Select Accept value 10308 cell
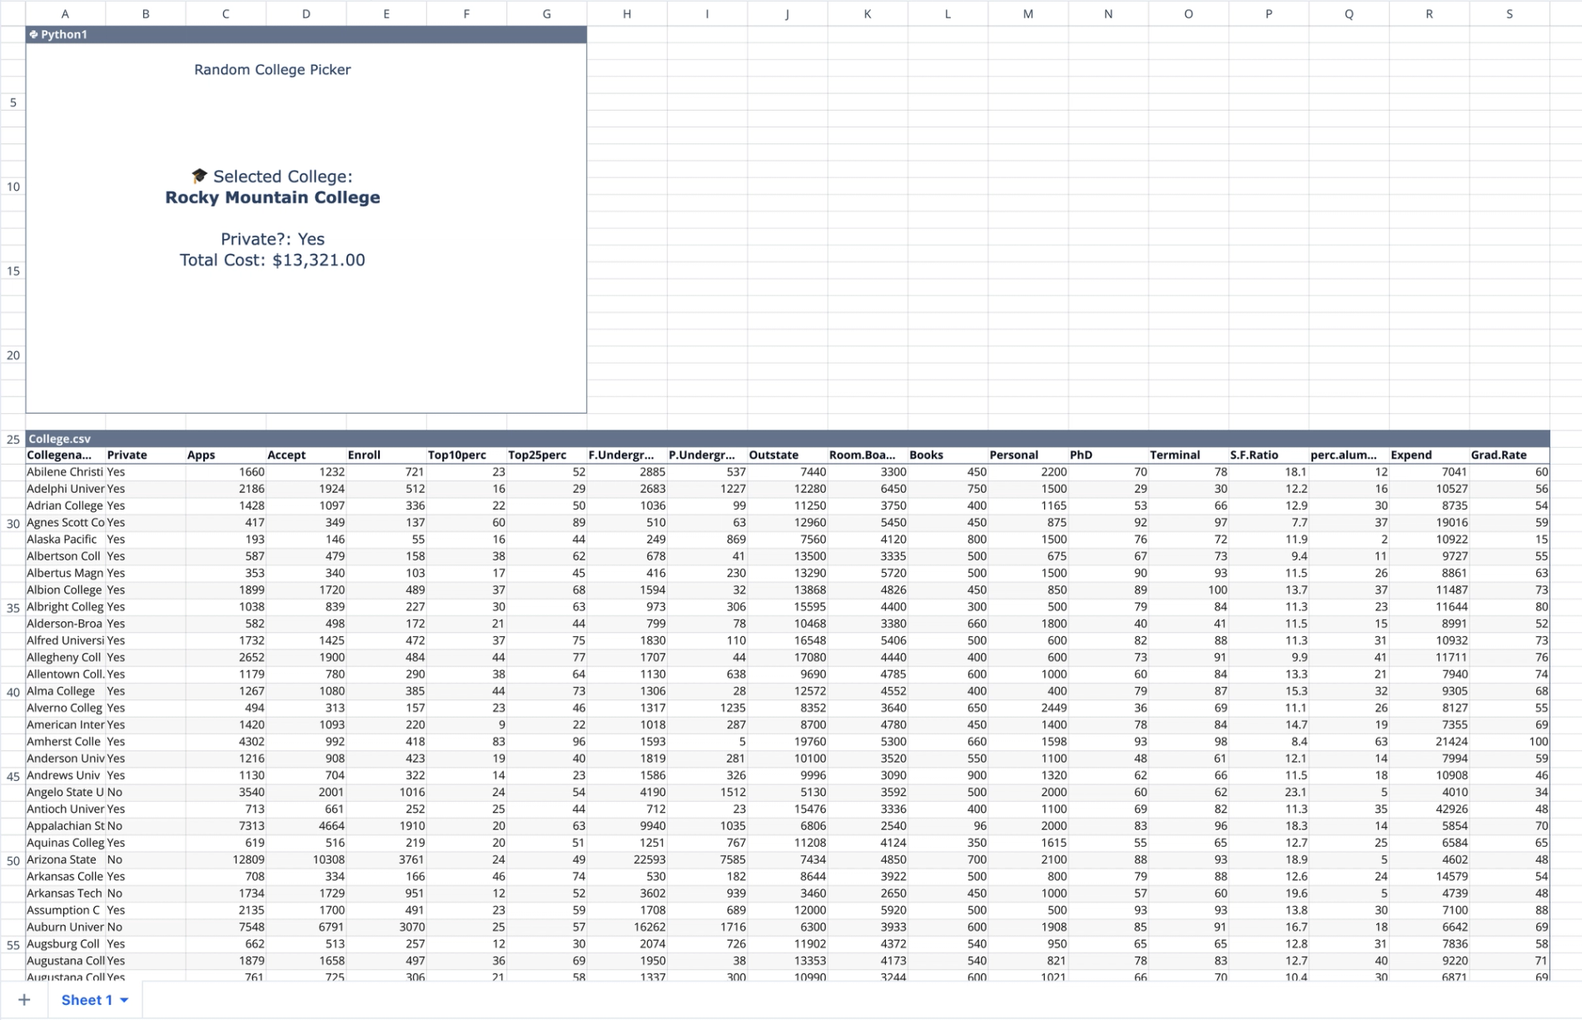The height and width of the screenshot is (1020, 1582). pyautogui.click(x=306, y=859)
